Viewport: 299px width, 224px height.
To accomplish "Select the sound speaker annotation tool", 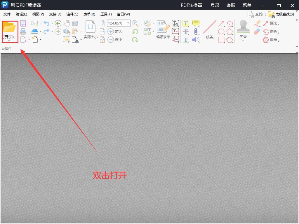I will coord(196,40).
